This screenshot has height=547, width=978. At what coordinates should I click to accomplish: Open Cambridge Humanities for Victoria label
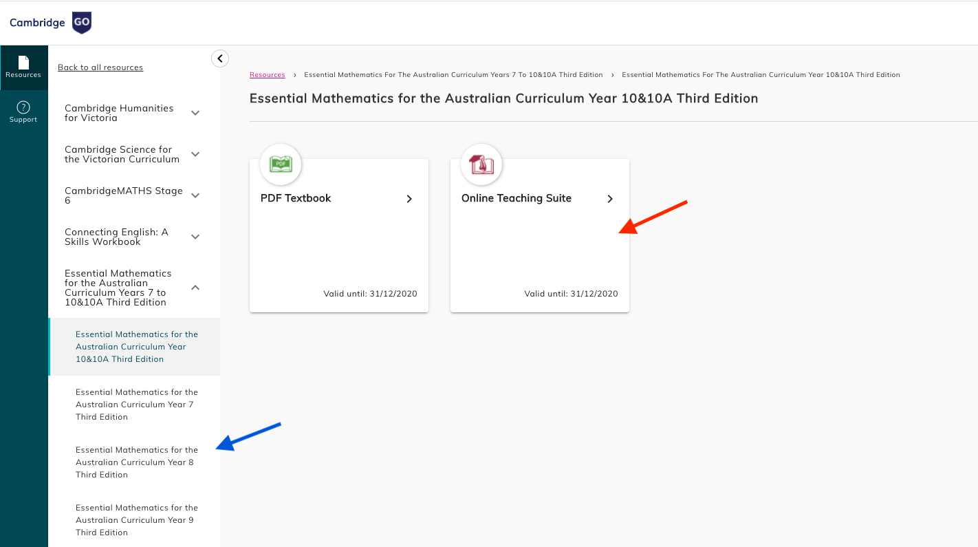click(x=119, y=113)
